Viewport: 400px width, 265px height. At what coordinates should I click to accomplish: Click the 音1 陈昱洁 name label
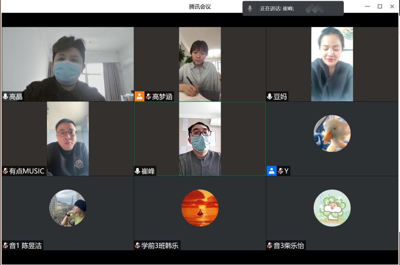pos(25,245)
